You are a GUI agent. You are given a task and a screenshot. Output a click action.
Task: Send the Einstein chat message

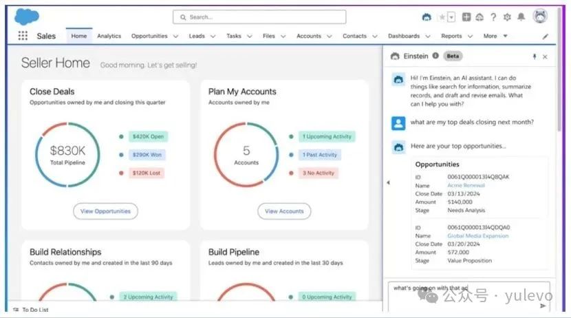pyautogui.click(x=543, y=306)
